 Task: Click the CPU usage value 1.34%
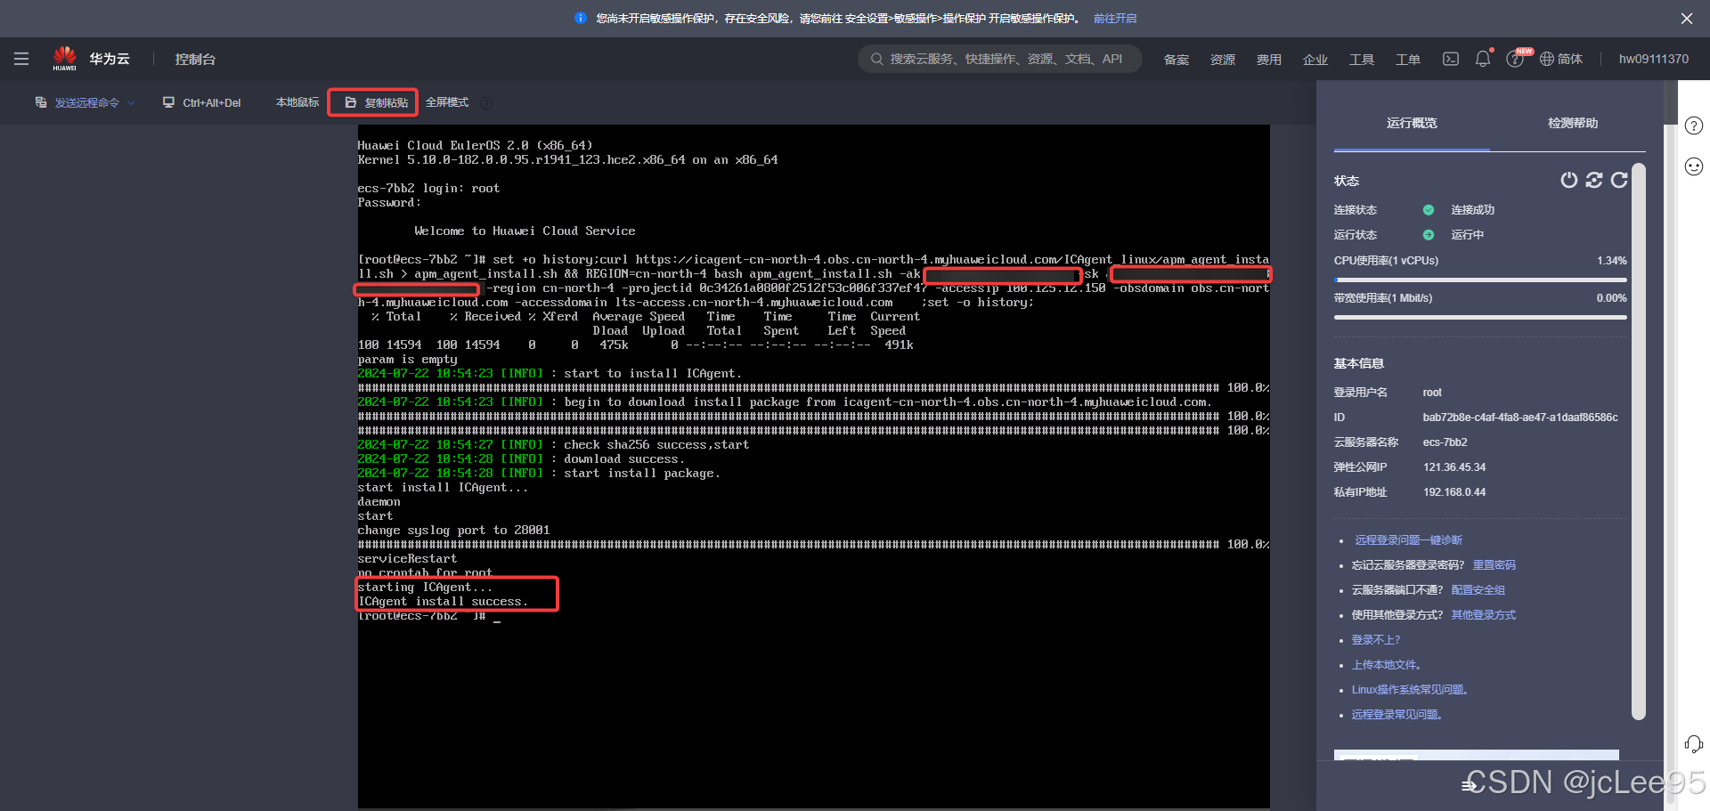pos(1611,261)
